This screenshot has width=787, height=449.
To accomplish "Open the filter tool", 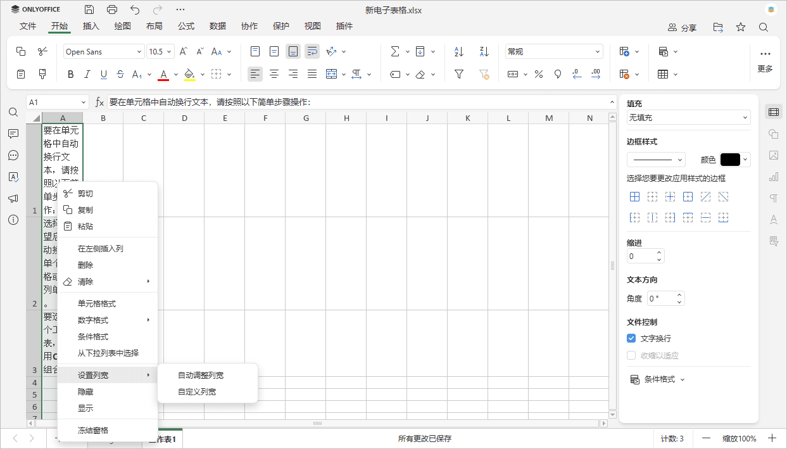I will pyautogui.click(x=458, y=74).
